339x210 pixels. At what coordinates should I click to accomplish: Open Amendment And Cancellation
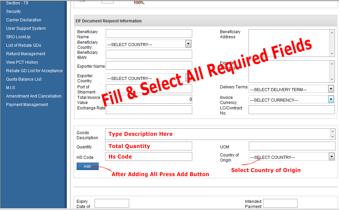(34, 96)
